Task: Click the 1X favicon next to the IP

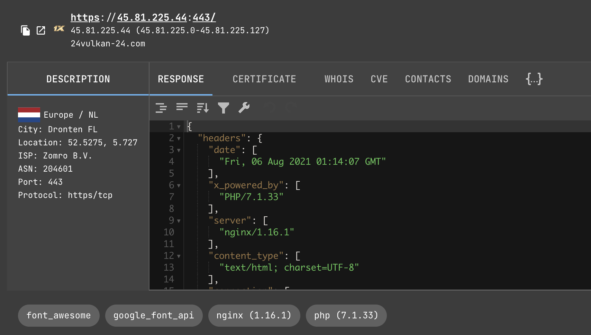Action: point(59,28)
